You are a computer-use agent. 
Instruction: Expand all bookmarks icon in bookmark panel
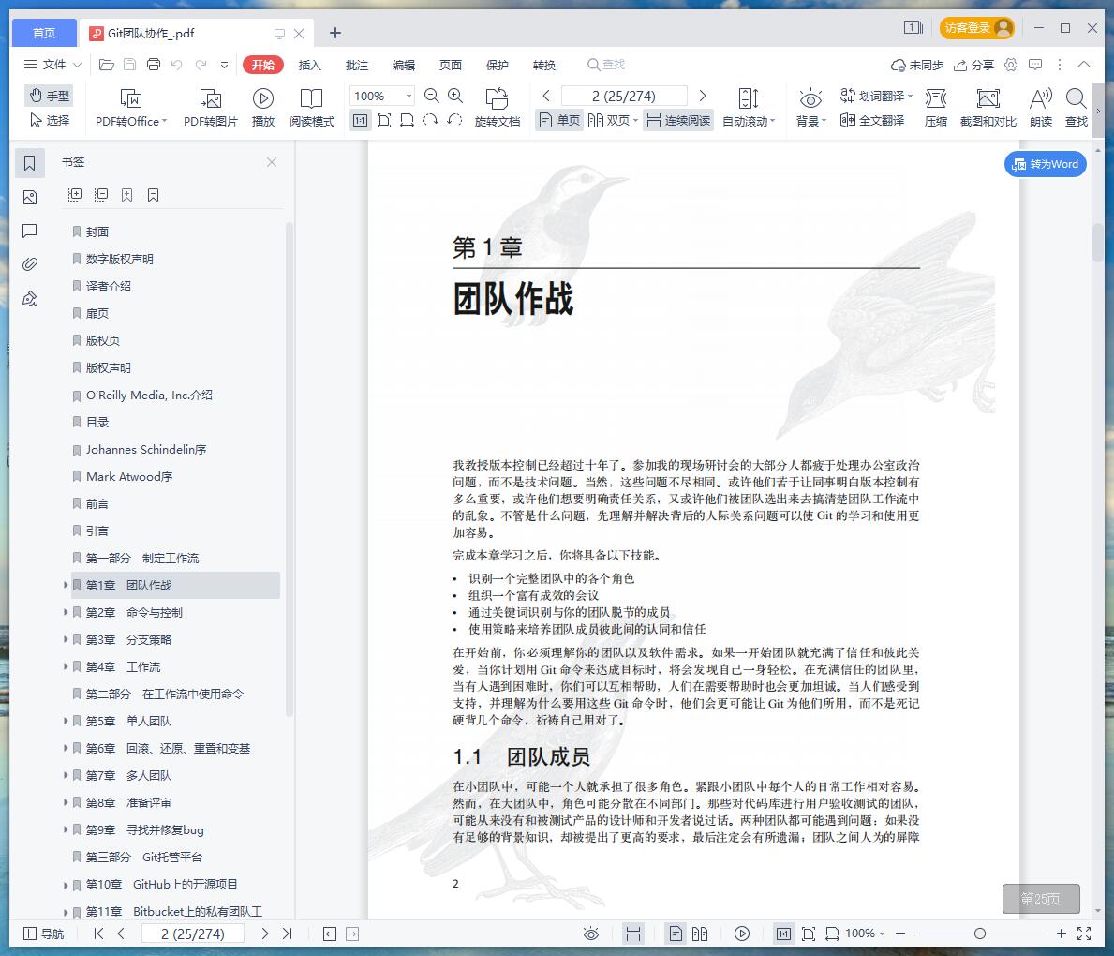[75, 195]
